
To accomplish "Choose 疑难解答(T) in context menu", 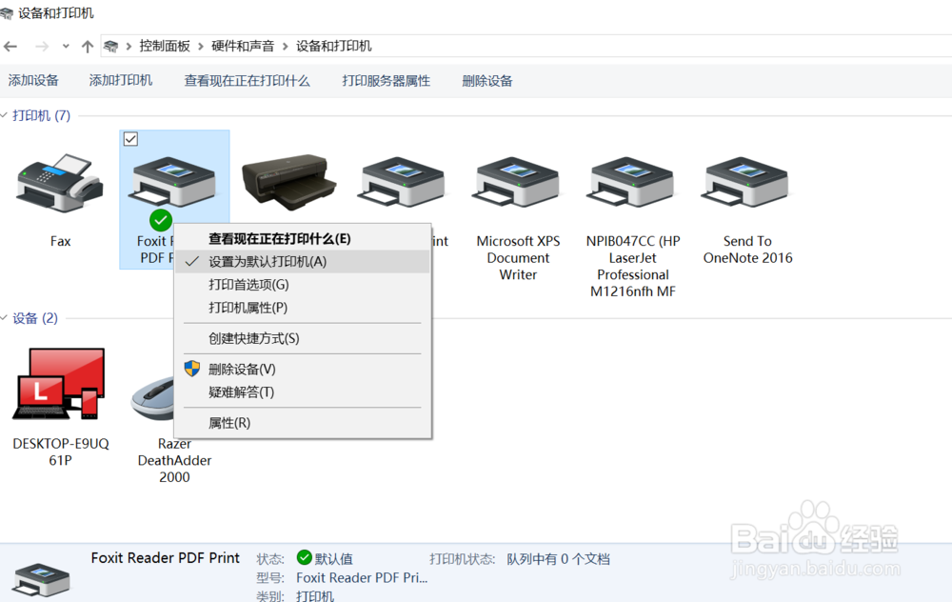I will pos(303,391).
